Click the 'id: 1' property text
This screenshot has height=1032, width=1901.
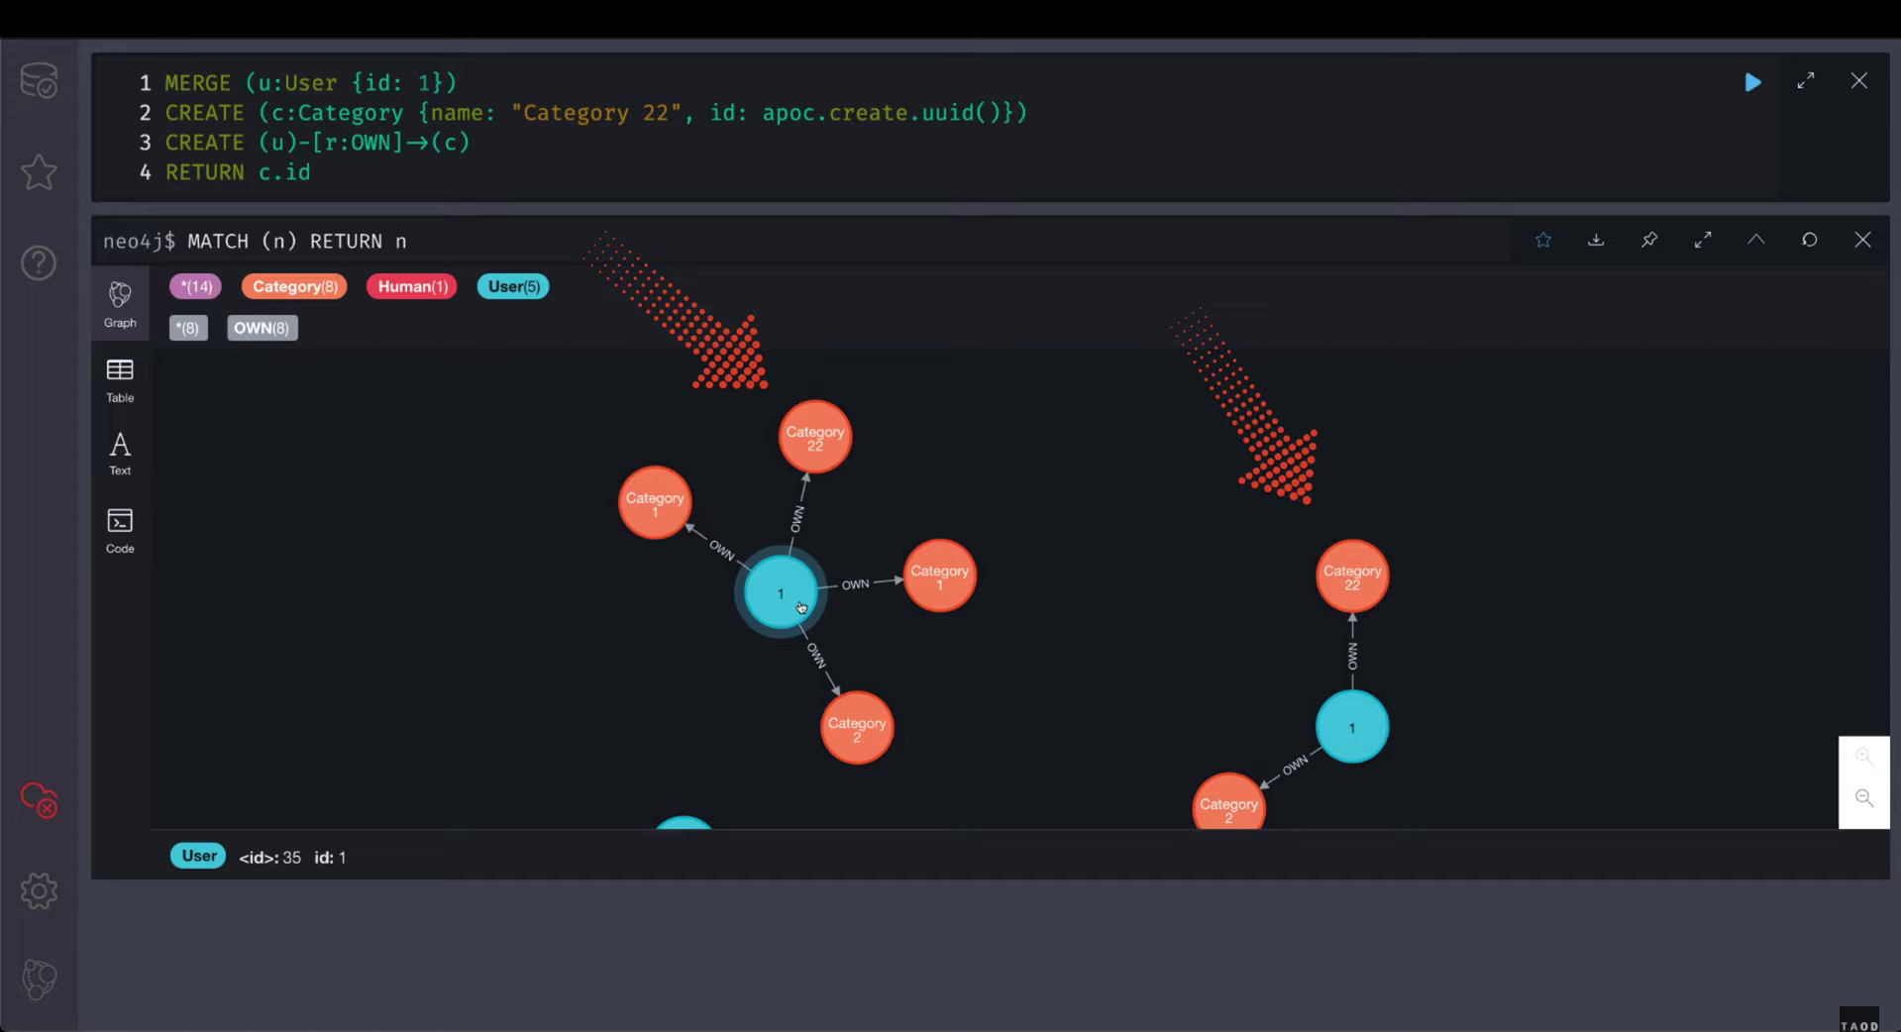point(330,858)
